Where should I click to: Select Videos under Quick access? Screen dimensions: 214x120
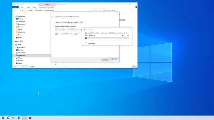coord(20,38)
